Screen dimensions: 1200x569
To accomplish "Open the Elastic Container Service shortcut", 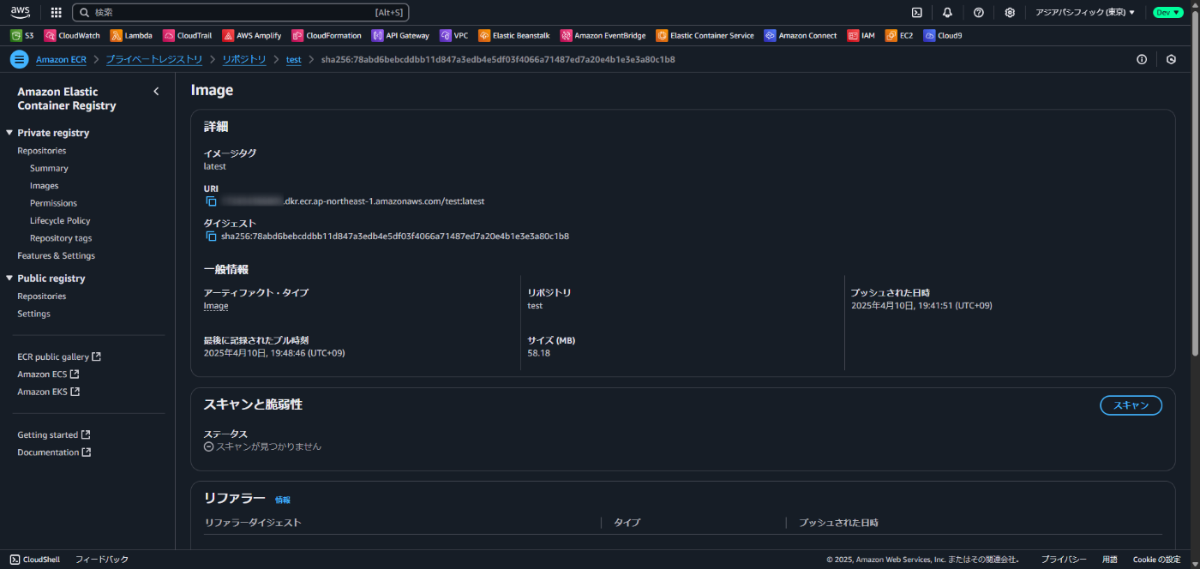I will tap(705, 36).
